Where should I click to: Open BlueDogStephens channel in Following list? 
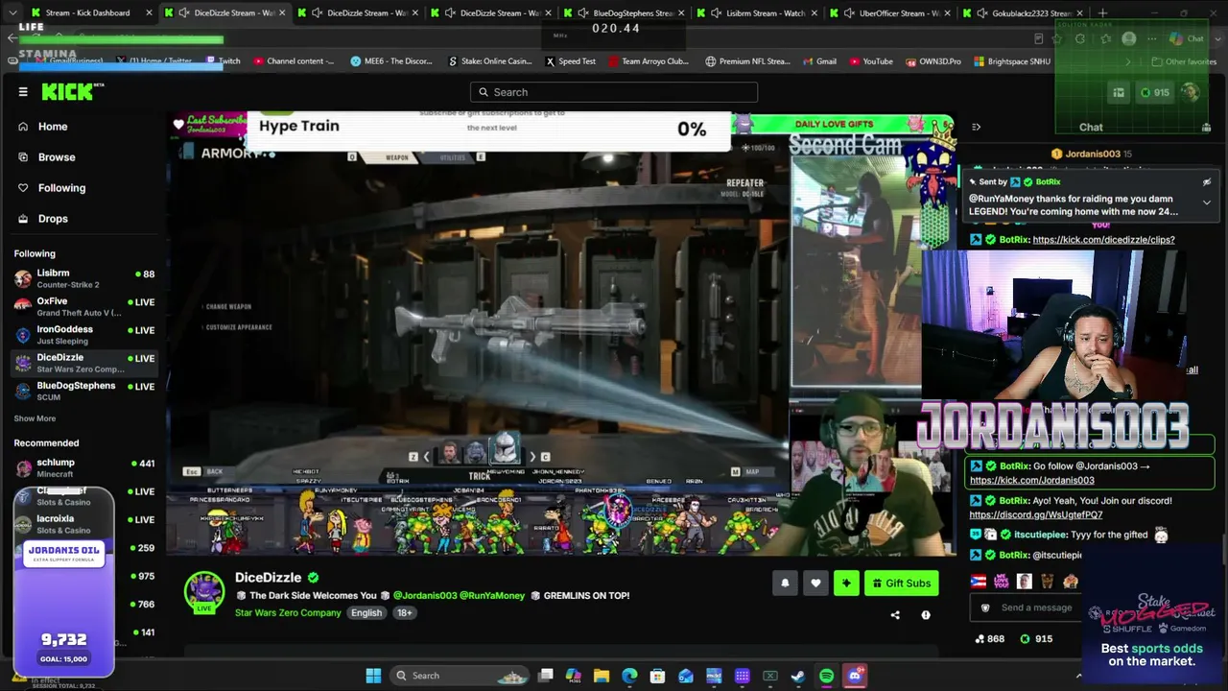coord(84,391)
